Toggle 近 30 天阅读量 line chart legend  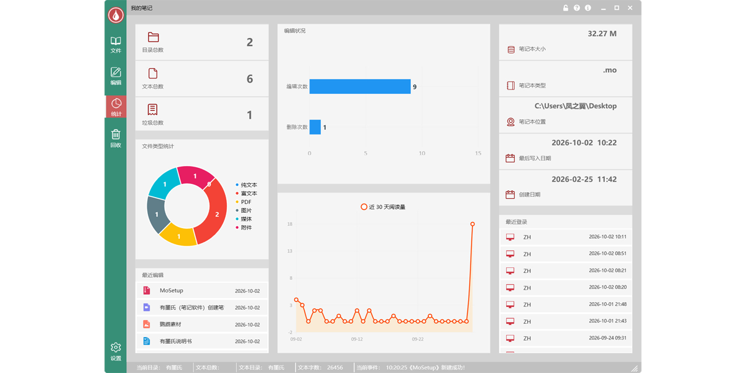[x=383, y=206]
